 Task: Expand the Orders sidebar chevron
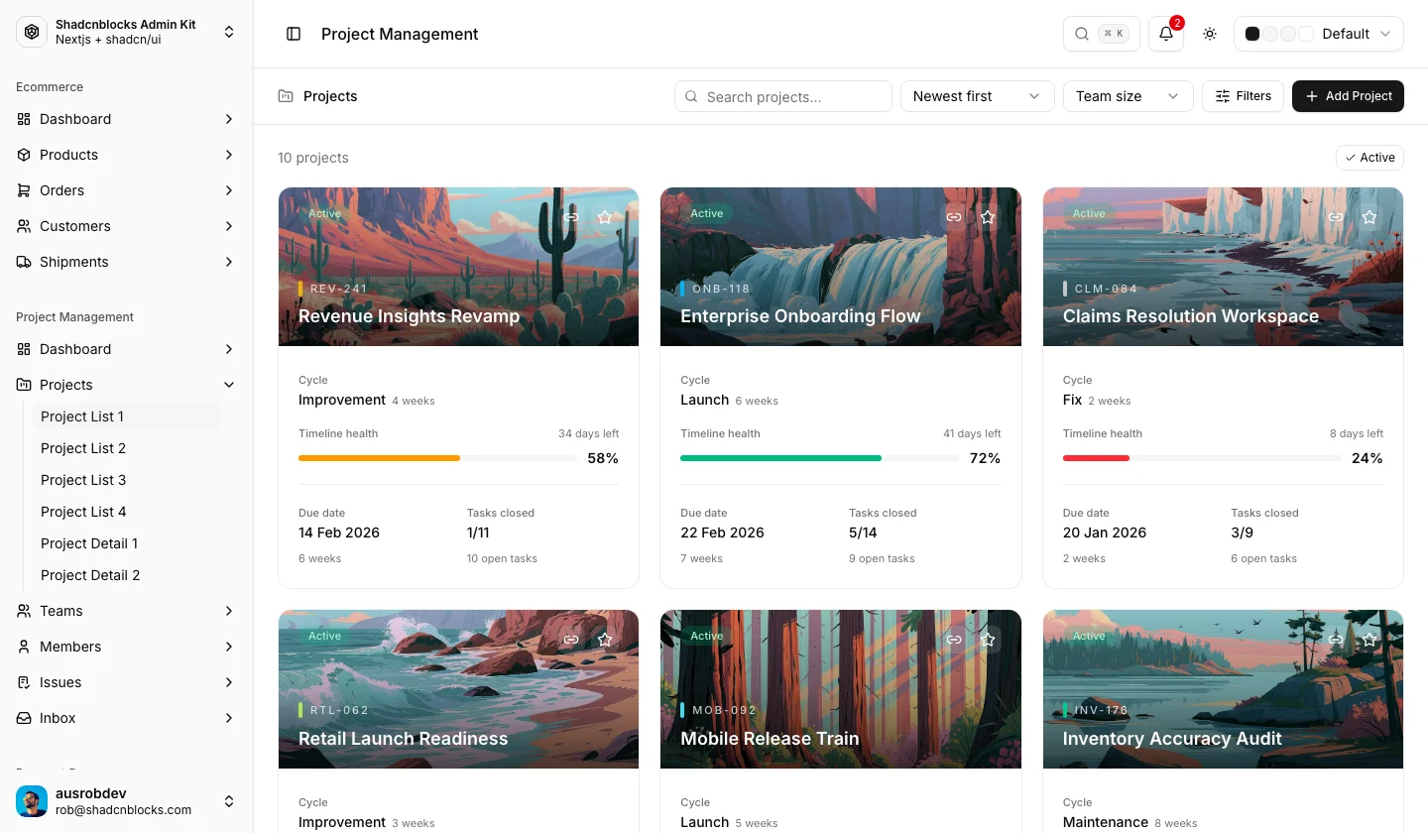[229, 190]
